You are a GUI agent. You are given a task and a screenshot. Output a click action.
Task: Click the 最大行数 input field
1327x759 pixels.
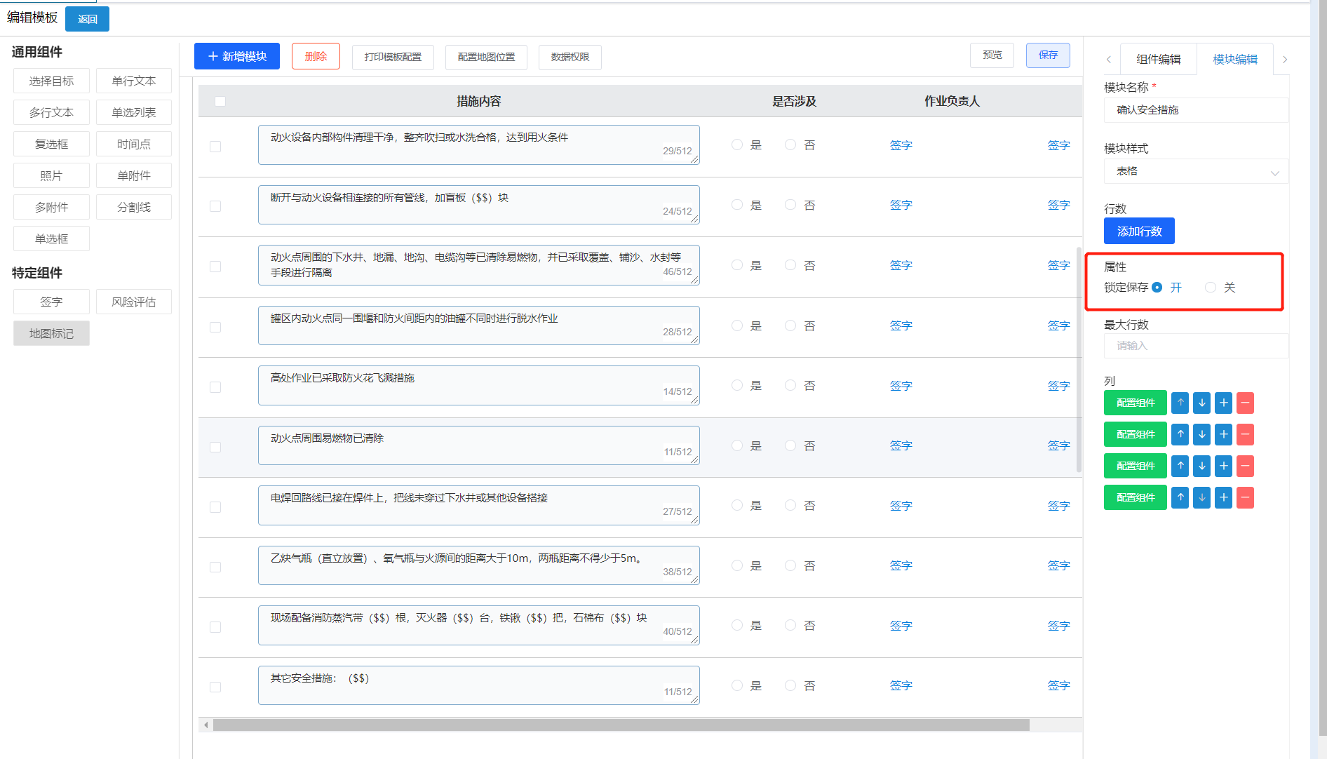click(1197, 346)
